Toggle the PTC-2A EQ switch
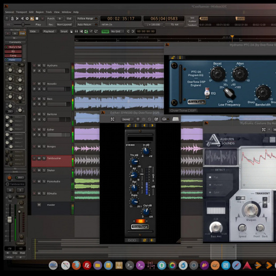Screen dimensions: 276x276 (207, 93)
